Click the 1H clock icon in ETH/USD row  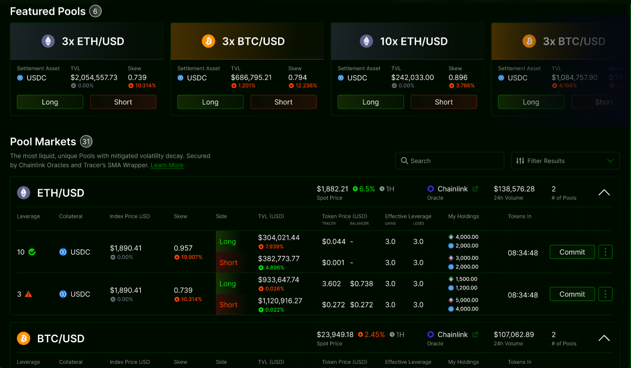point(382,189)
